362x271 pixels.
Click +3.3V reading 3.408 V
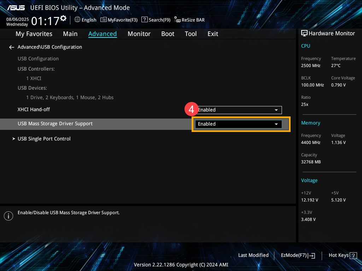(308, 219)
